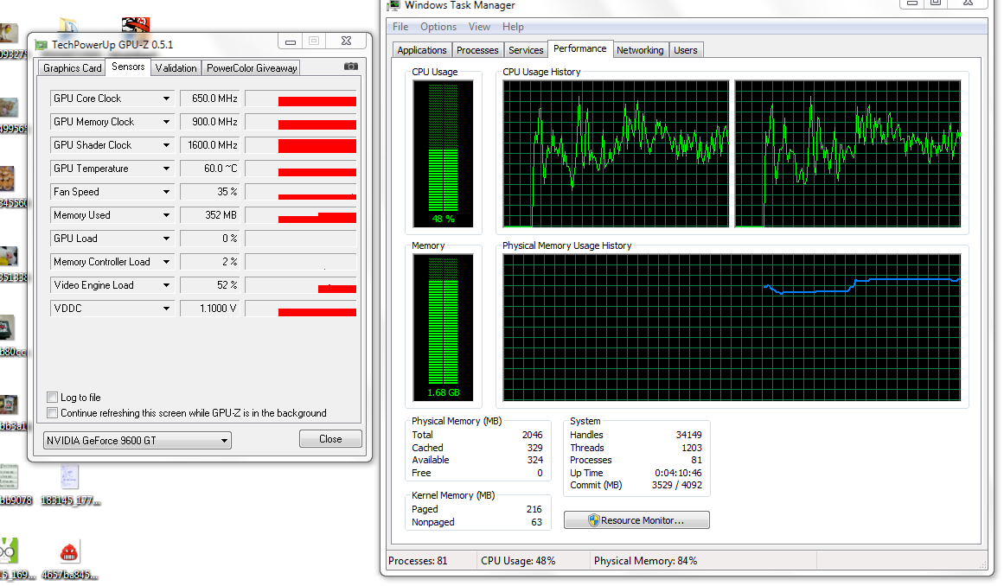Expand the GPU Memory Clock dropdown

[x=167, y=122]
